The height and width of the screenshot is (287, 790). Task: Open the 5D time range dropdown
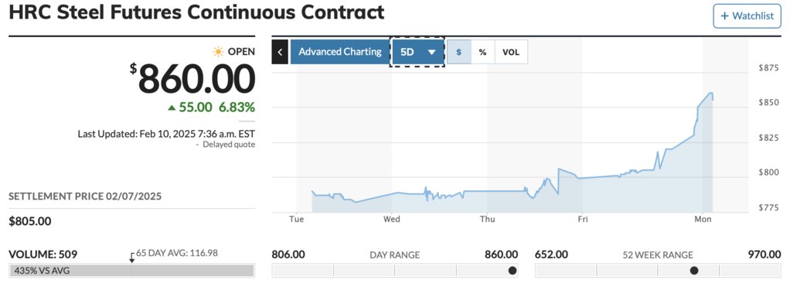(417, 52)
